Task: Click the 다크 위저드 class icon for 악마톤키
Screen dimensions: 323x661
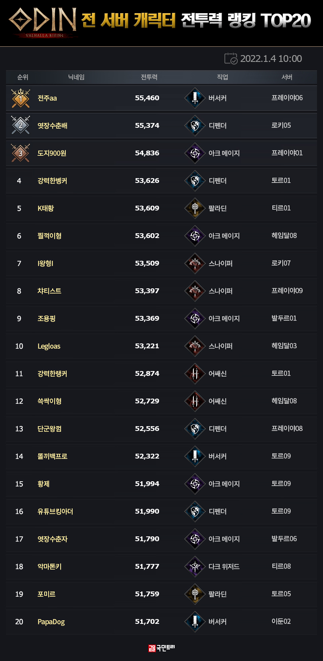Action: (195, 566)
